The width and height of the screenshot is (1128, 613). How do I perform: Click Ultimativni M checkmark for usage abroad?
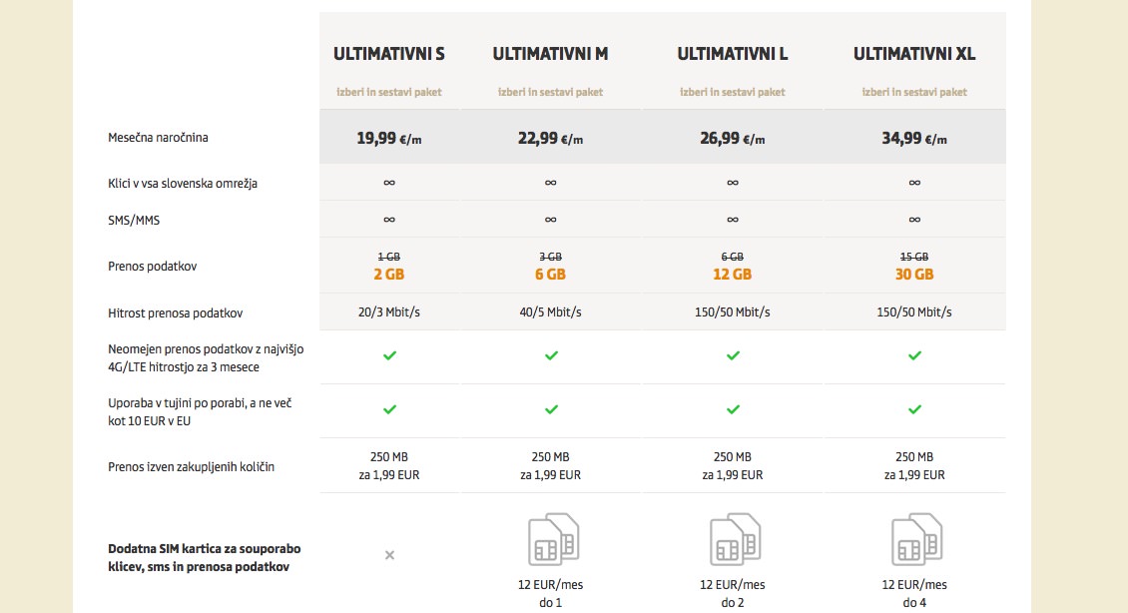click(551, 409)
